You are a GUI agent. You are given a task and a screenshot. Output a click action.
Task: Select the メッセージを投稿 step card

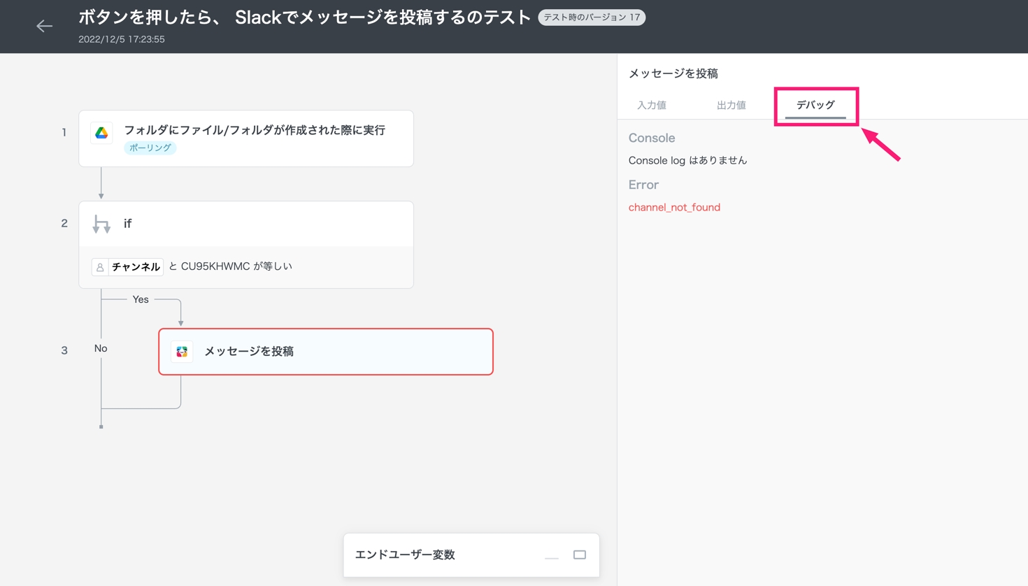[326, 352]
